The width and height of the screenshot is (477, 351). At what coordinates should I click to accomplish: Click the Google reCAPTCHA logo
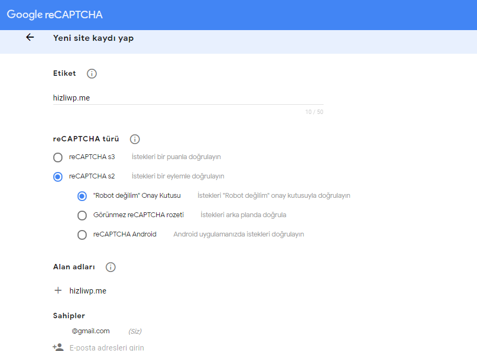tap(54, 15)
